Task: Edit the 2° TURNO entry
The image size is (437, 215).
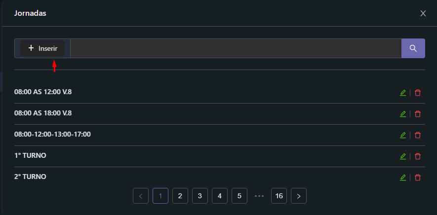Action: 403,178
